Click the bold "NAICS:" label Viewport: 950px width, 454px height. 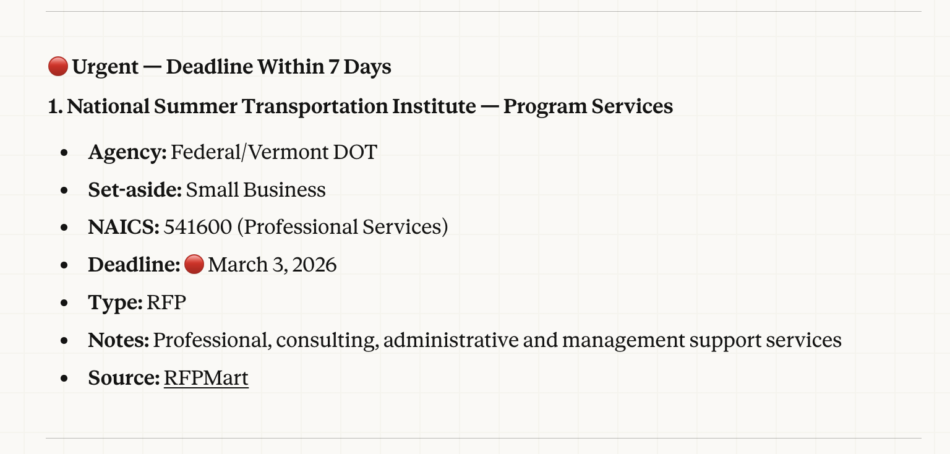click(124, 227)
